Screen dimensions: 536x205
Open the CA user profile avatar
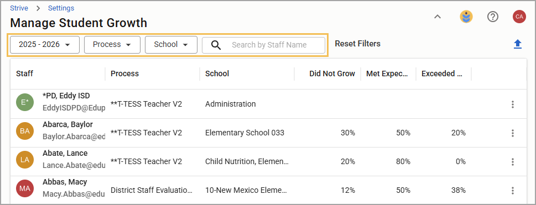(519, 17)
